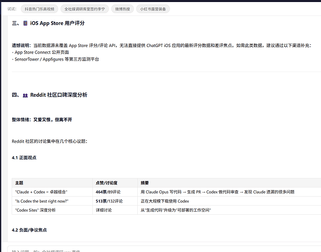Viewport: 321px width, 252px height.
Task: Click the sentence 'Reddit 社区的讨论集中在几个核心议题'
Action: click(x=49, y=142)
